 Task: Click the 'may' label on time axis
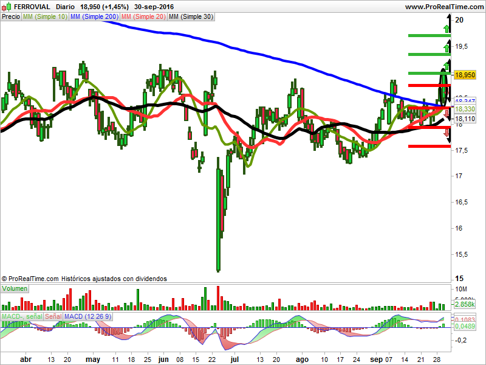click(93, 360)
